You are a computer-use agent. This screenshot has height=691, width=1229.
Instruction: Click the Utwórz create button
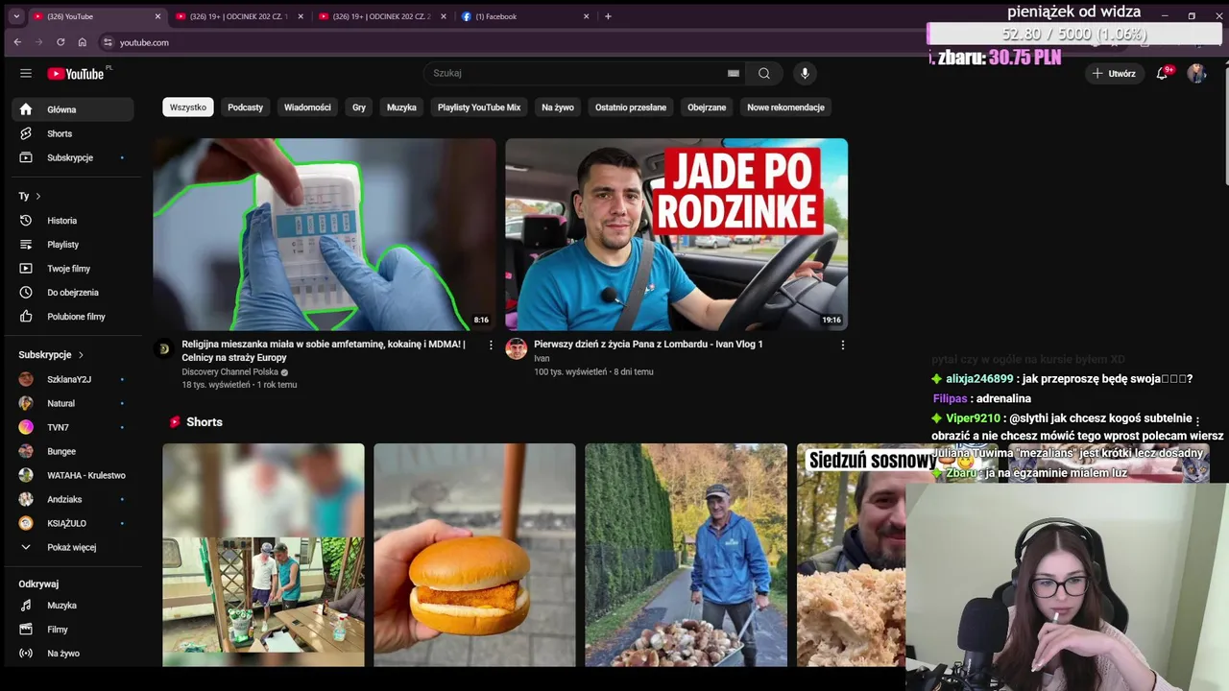(x=1114, y=73)
